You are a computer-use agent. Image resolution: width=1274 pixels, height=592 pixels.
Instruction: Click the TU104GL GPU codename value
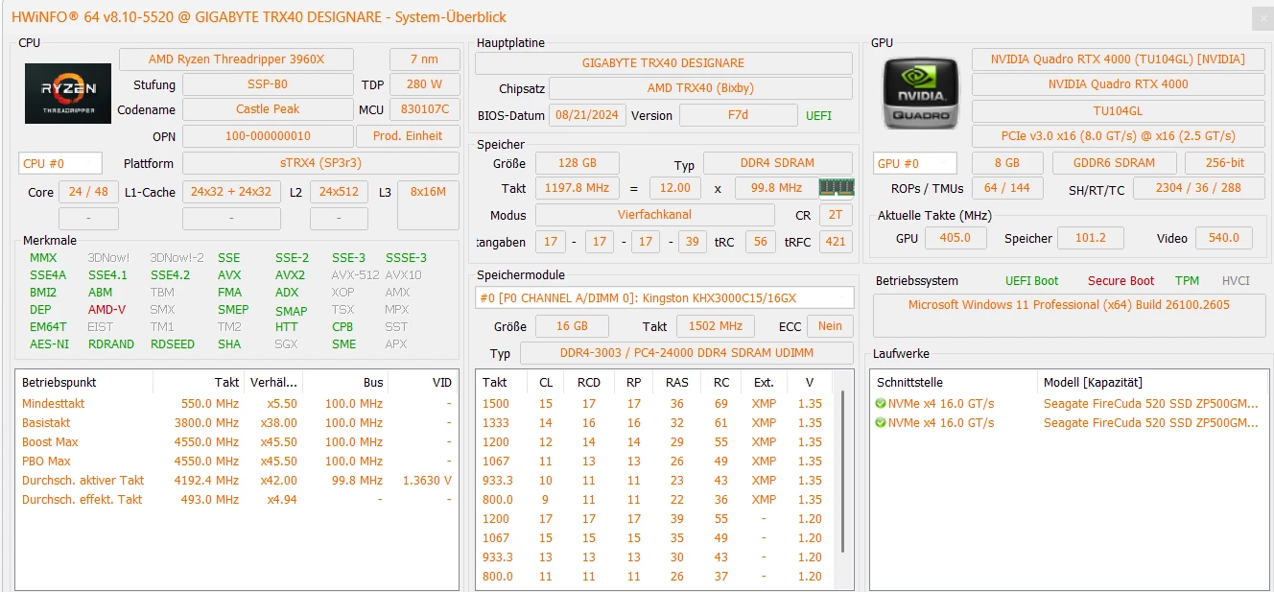coord(1118,111)
